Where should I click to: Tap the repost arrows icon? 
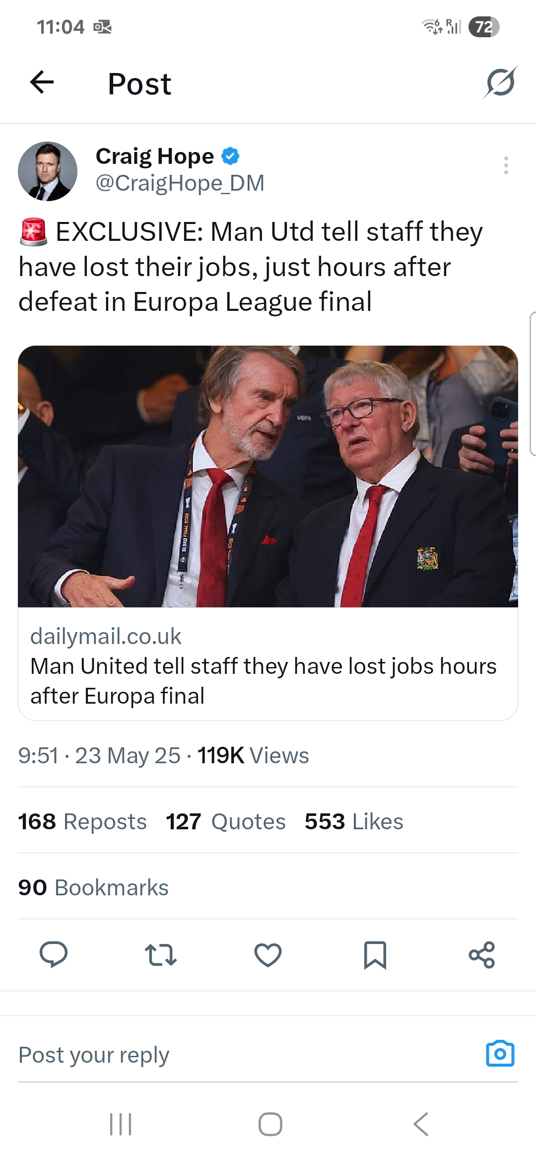160,954
